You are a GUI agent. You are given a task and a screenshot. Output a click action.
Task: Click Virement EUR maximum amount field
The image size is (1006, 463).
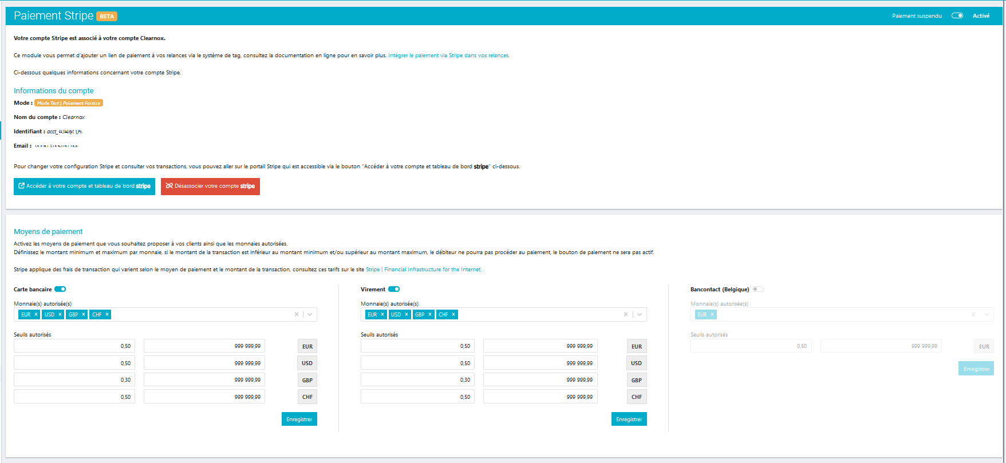pyautogui.click(x=541, y=346)
